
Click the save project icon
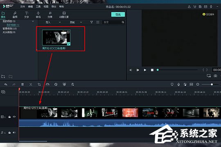pos(200,7)
